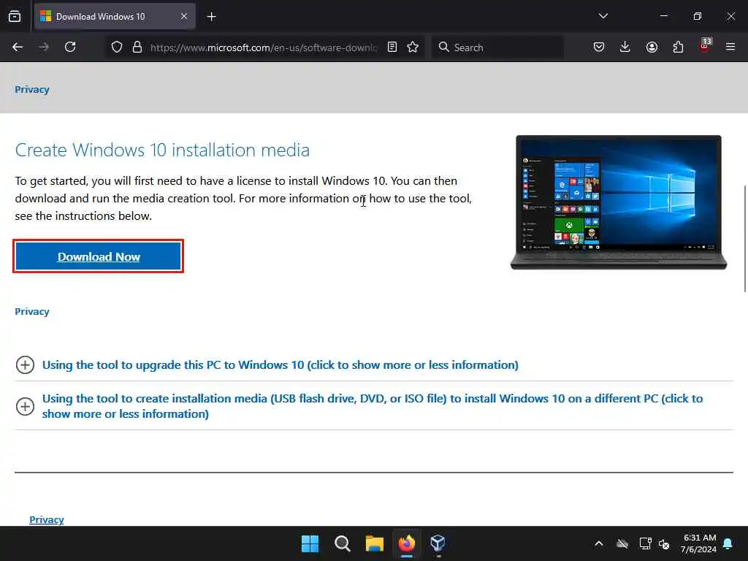Image resolution: width=748 pixels, height=561 pixels.
Task: Save page to Pocket
Action: [599, 47]
